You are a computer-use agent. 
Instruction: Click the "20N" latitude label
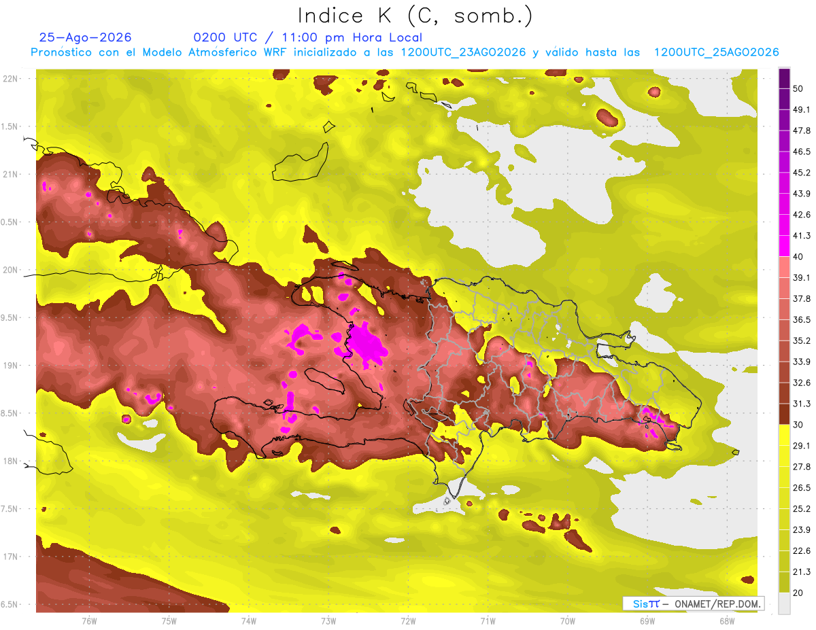click(10, 270)
